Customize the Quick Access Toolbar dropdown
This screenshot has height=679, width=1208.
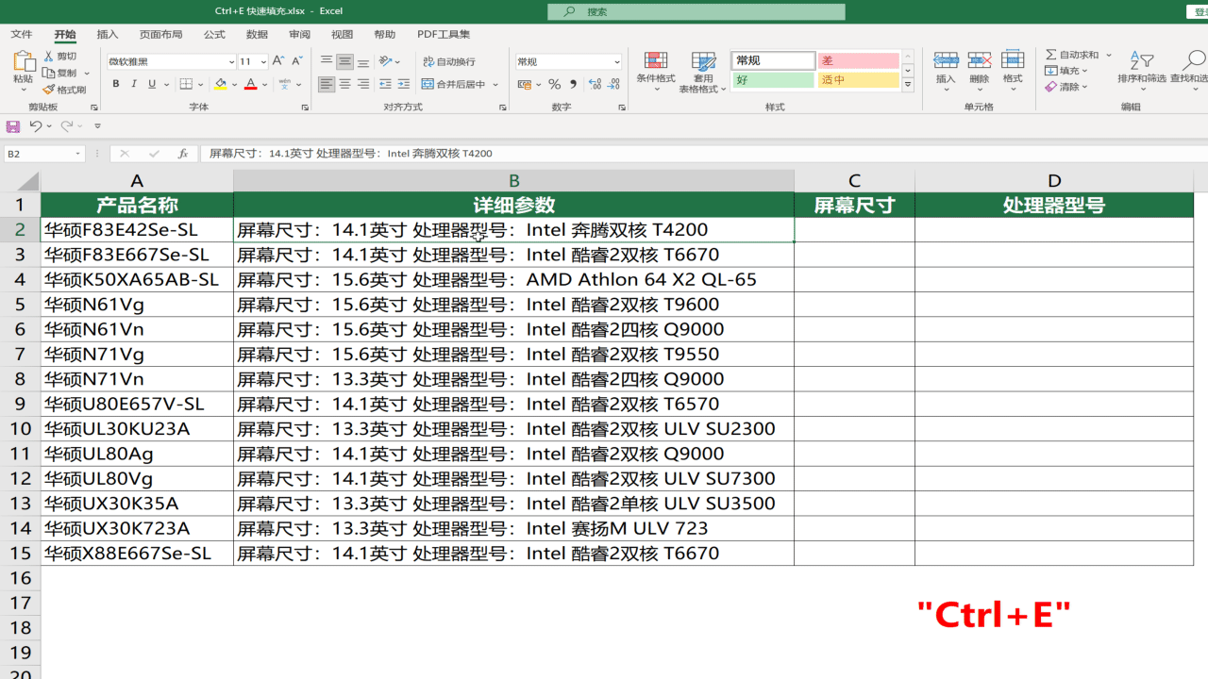(x=97, y=125)
